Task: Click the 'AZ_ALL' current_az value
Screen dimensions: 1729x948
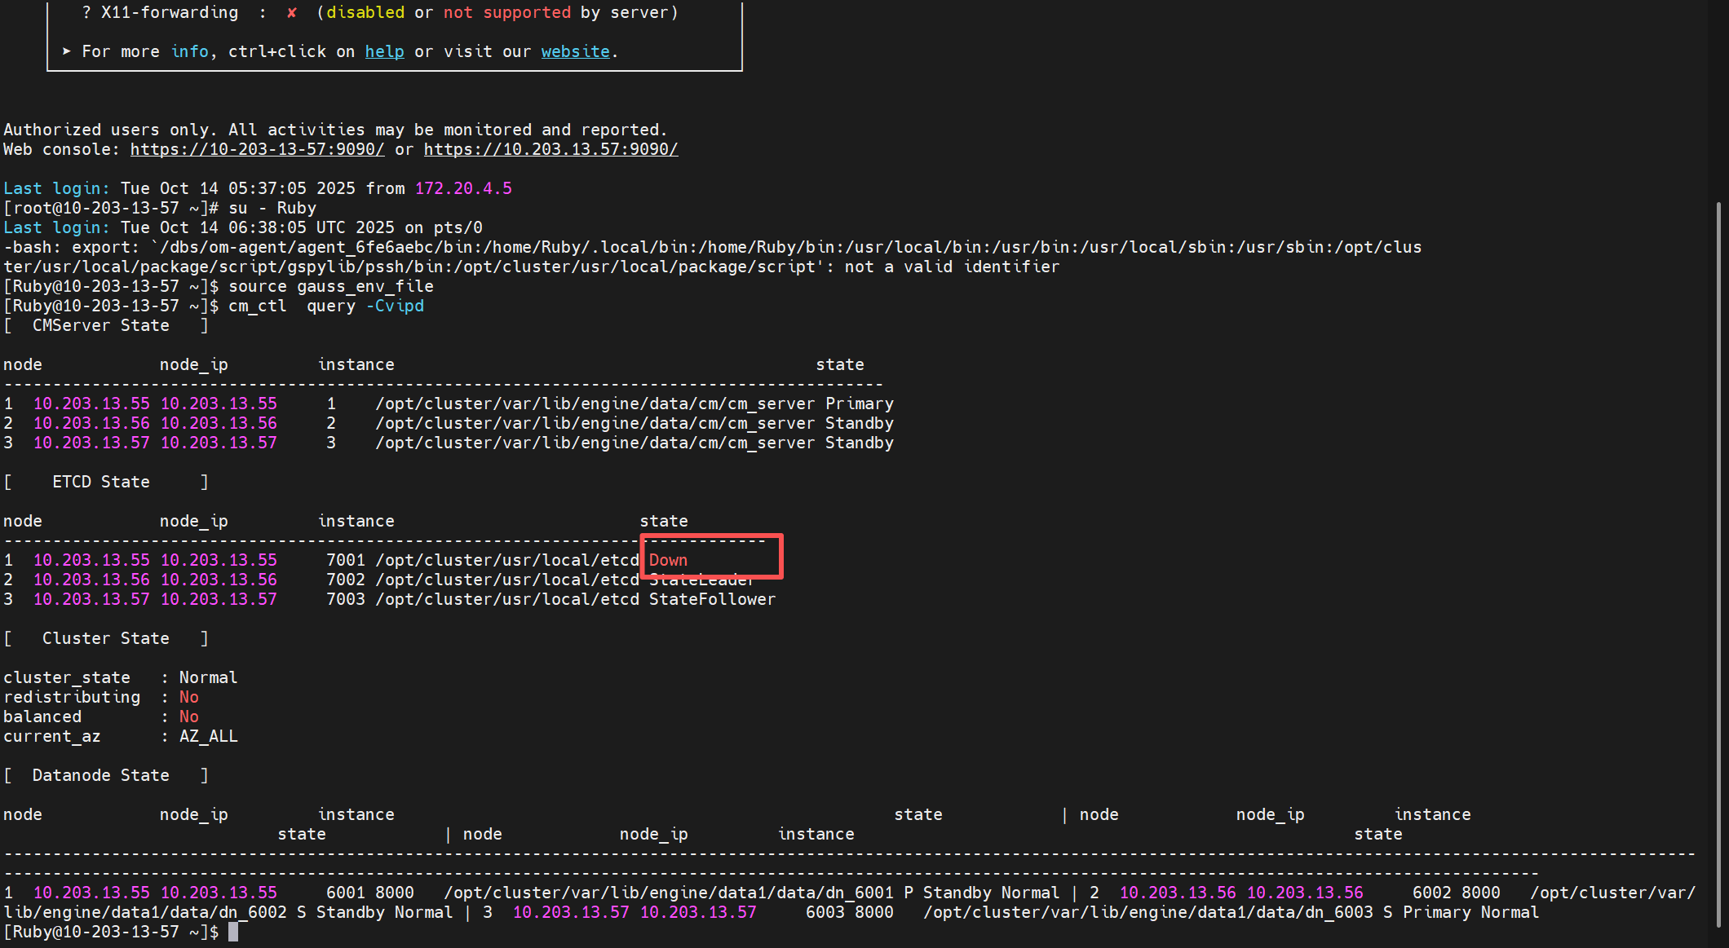Action: (208, 736)
